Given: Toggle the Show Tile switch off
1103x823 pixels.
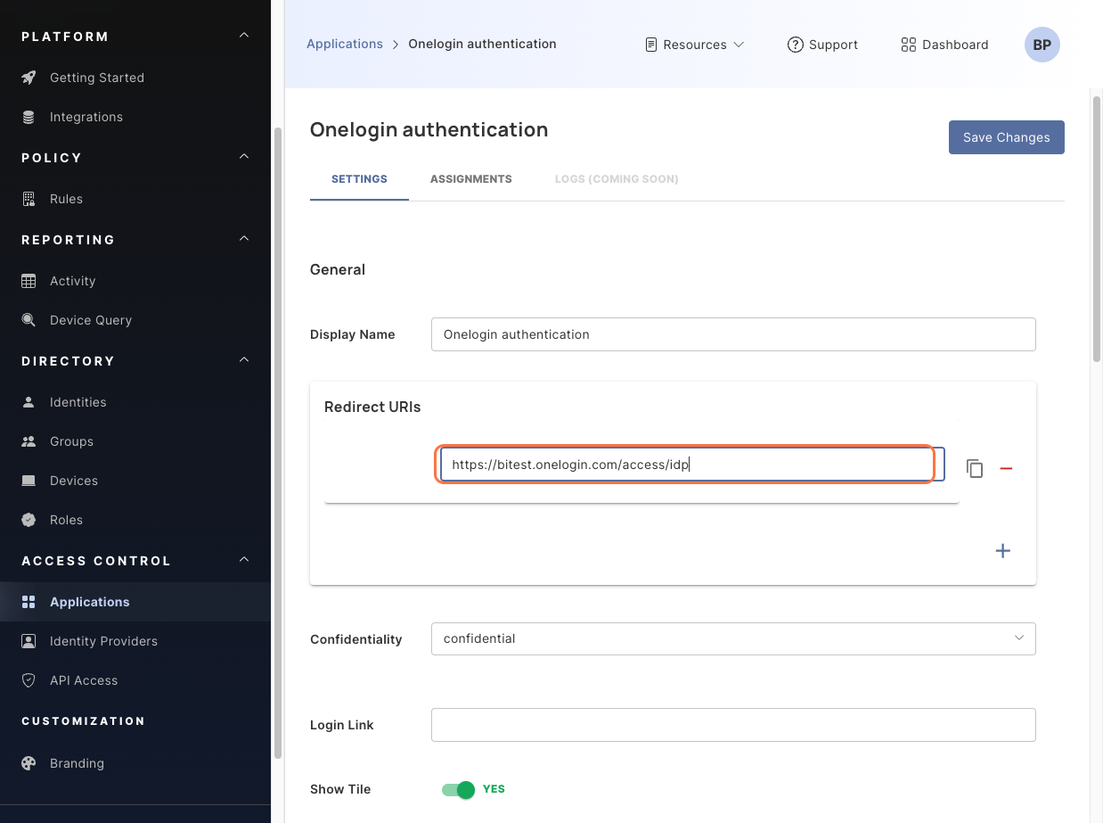Looking at the screenshot, I should [459, 789].
